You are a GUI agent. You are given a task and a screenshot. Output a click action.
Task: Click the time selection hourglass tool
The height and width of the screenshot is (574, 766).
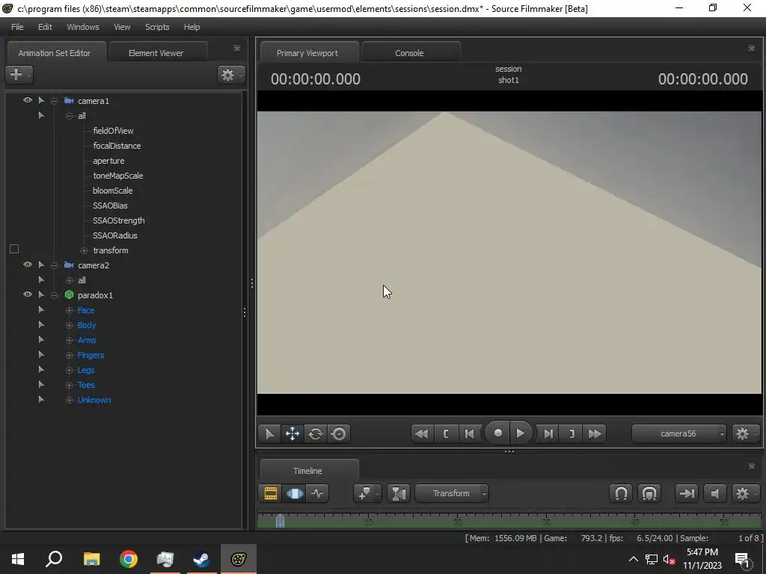399,493
